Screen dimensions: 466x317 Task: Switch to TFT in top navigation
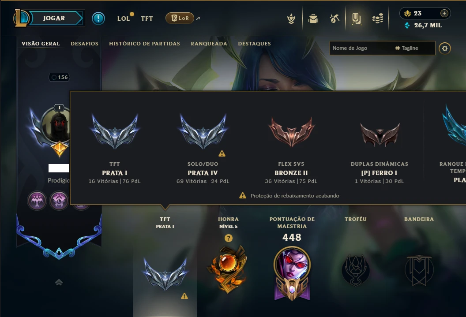(x=147, y=19)
